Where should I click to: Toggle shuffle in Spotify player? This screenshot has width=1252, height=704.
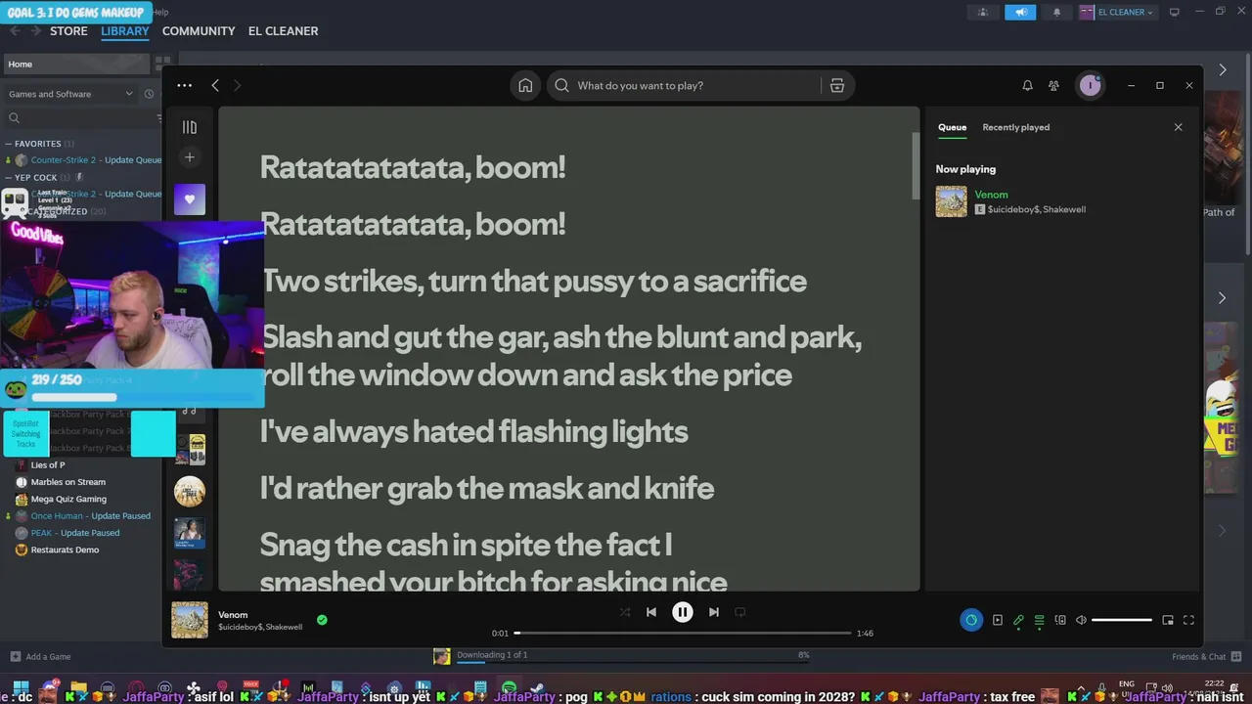pos(625,612)
